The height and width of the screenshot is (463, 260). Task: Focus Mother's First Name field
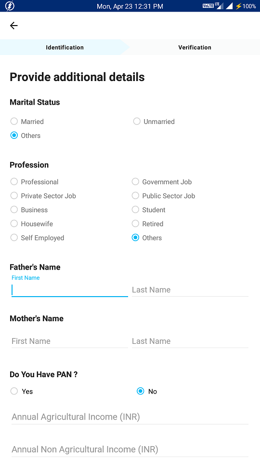(x=69, y=341)
